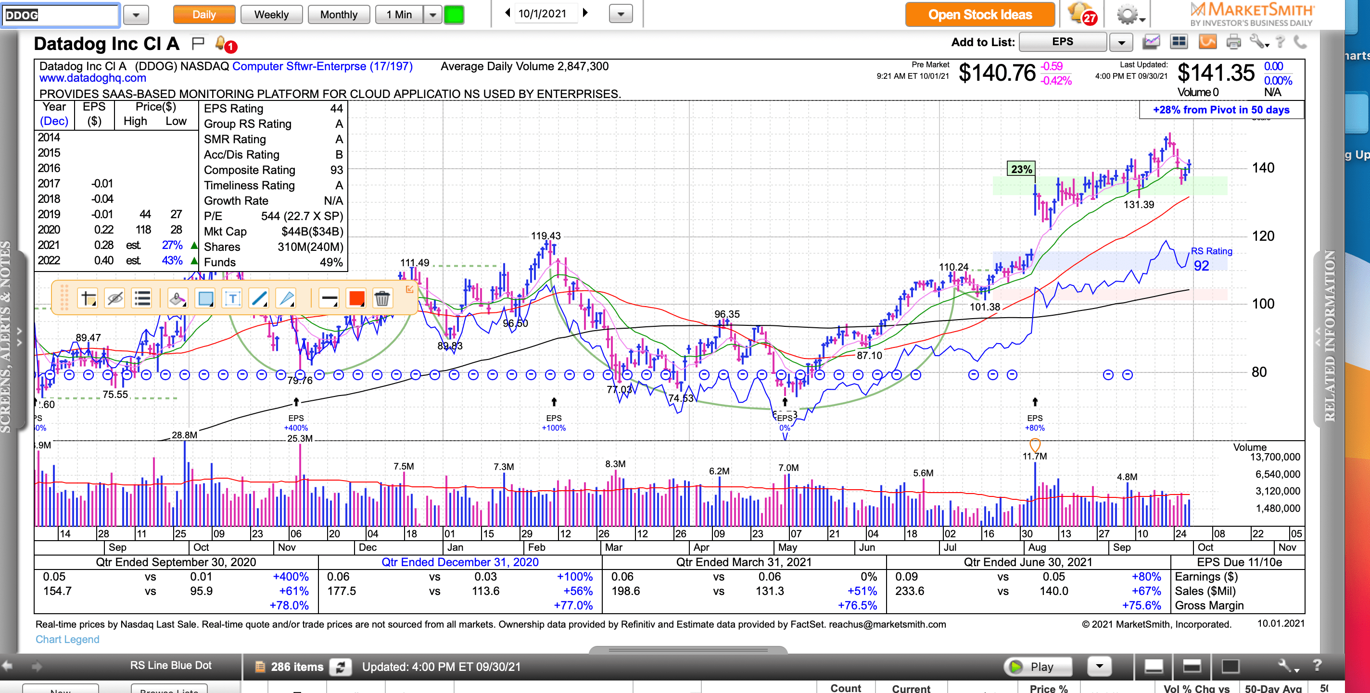Select the eraser tool in annotation toolbar
The height and width of the screenshot is (693, 1370).
pos(178,298)
